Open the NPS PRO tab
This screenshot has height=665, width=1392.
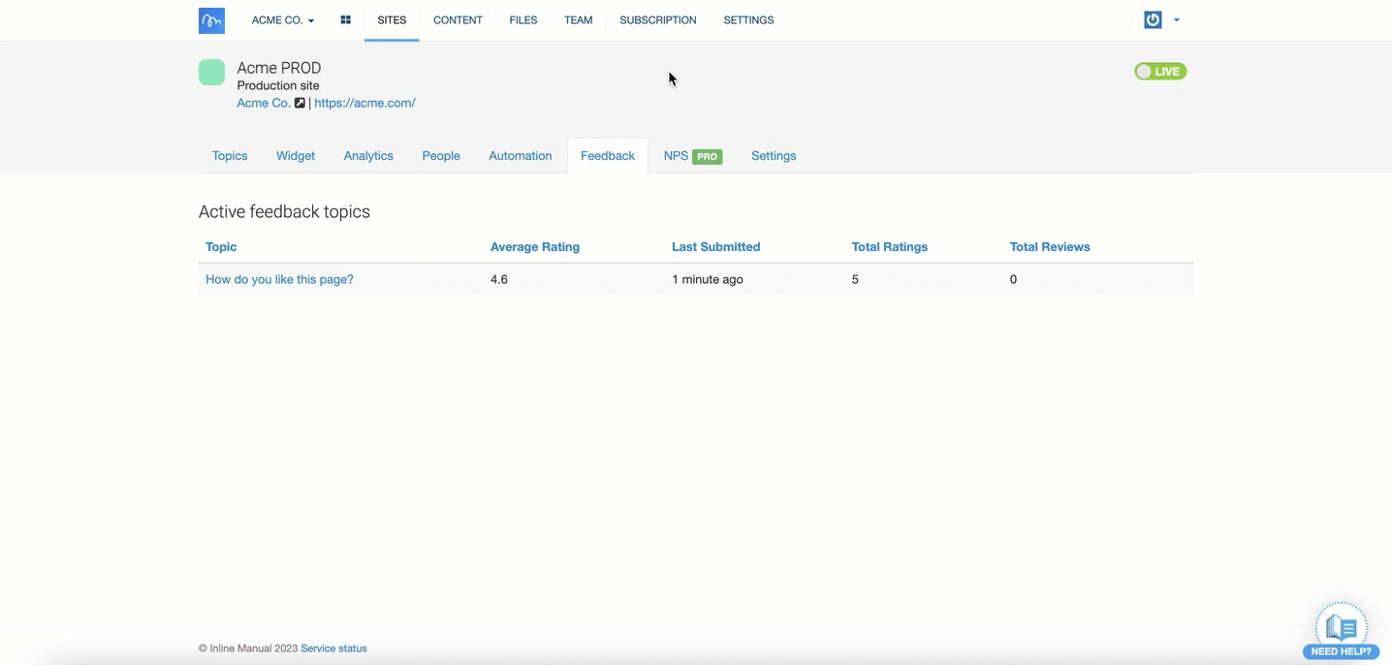tap(692, 156)
